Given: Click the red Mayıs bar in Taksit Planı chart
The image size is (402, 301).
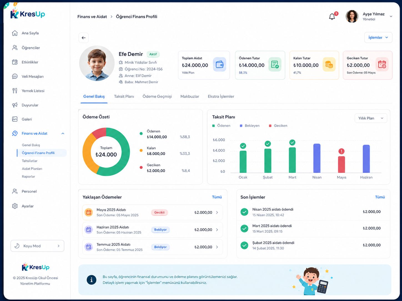Looking at the screenshot, I should pyautogui.click(x=341, y=165).
